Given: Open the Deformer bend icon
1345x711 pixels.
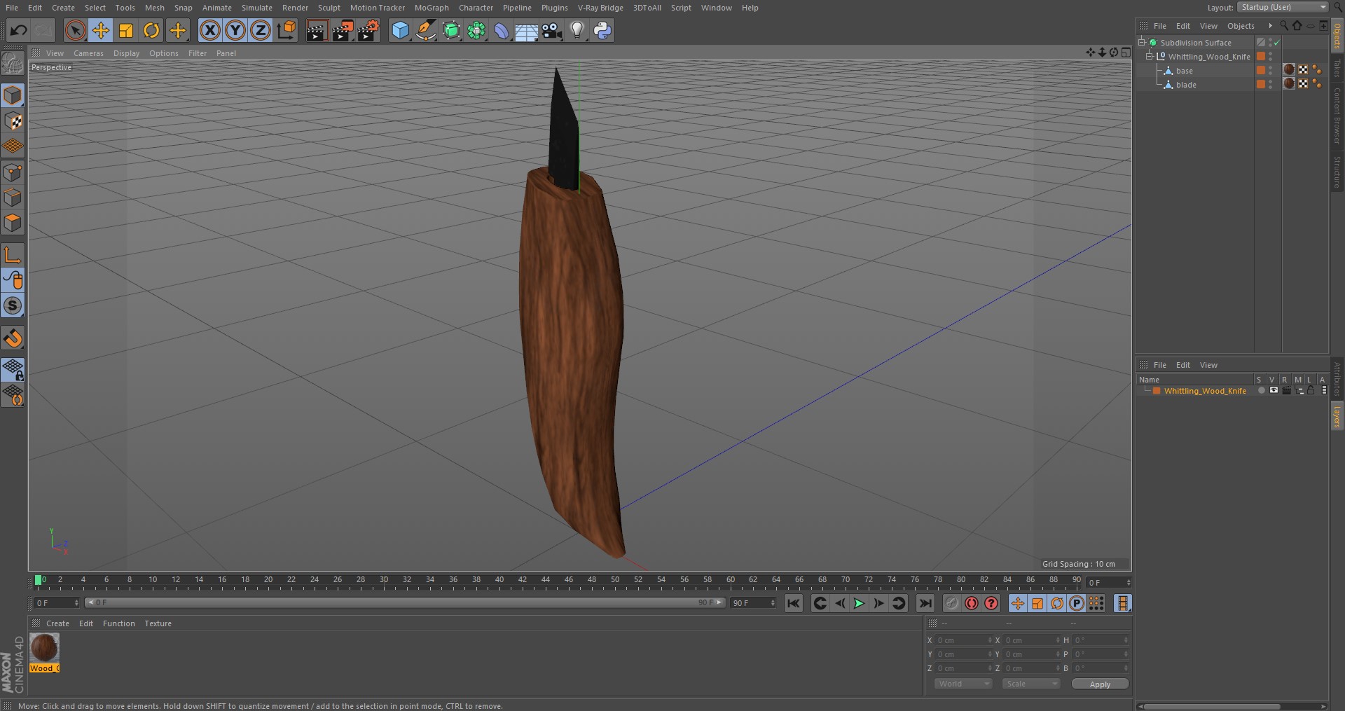Looking at the screenshot, I should 502,30.
